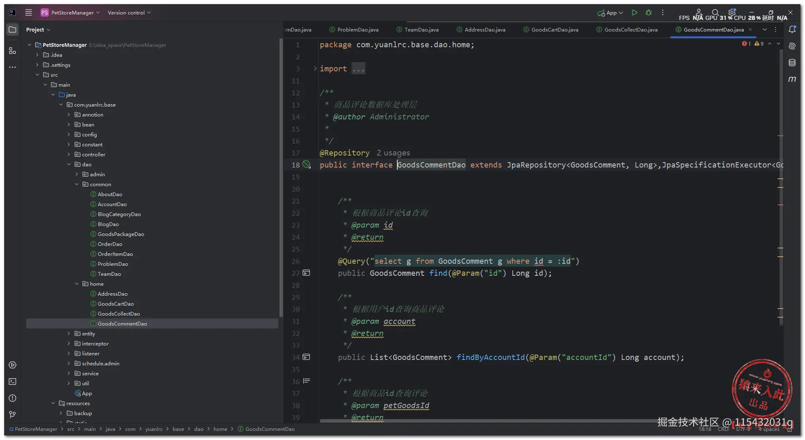Show more tool windows ellipsis
This screenshot has height=440, width=805.
(12, 67)
